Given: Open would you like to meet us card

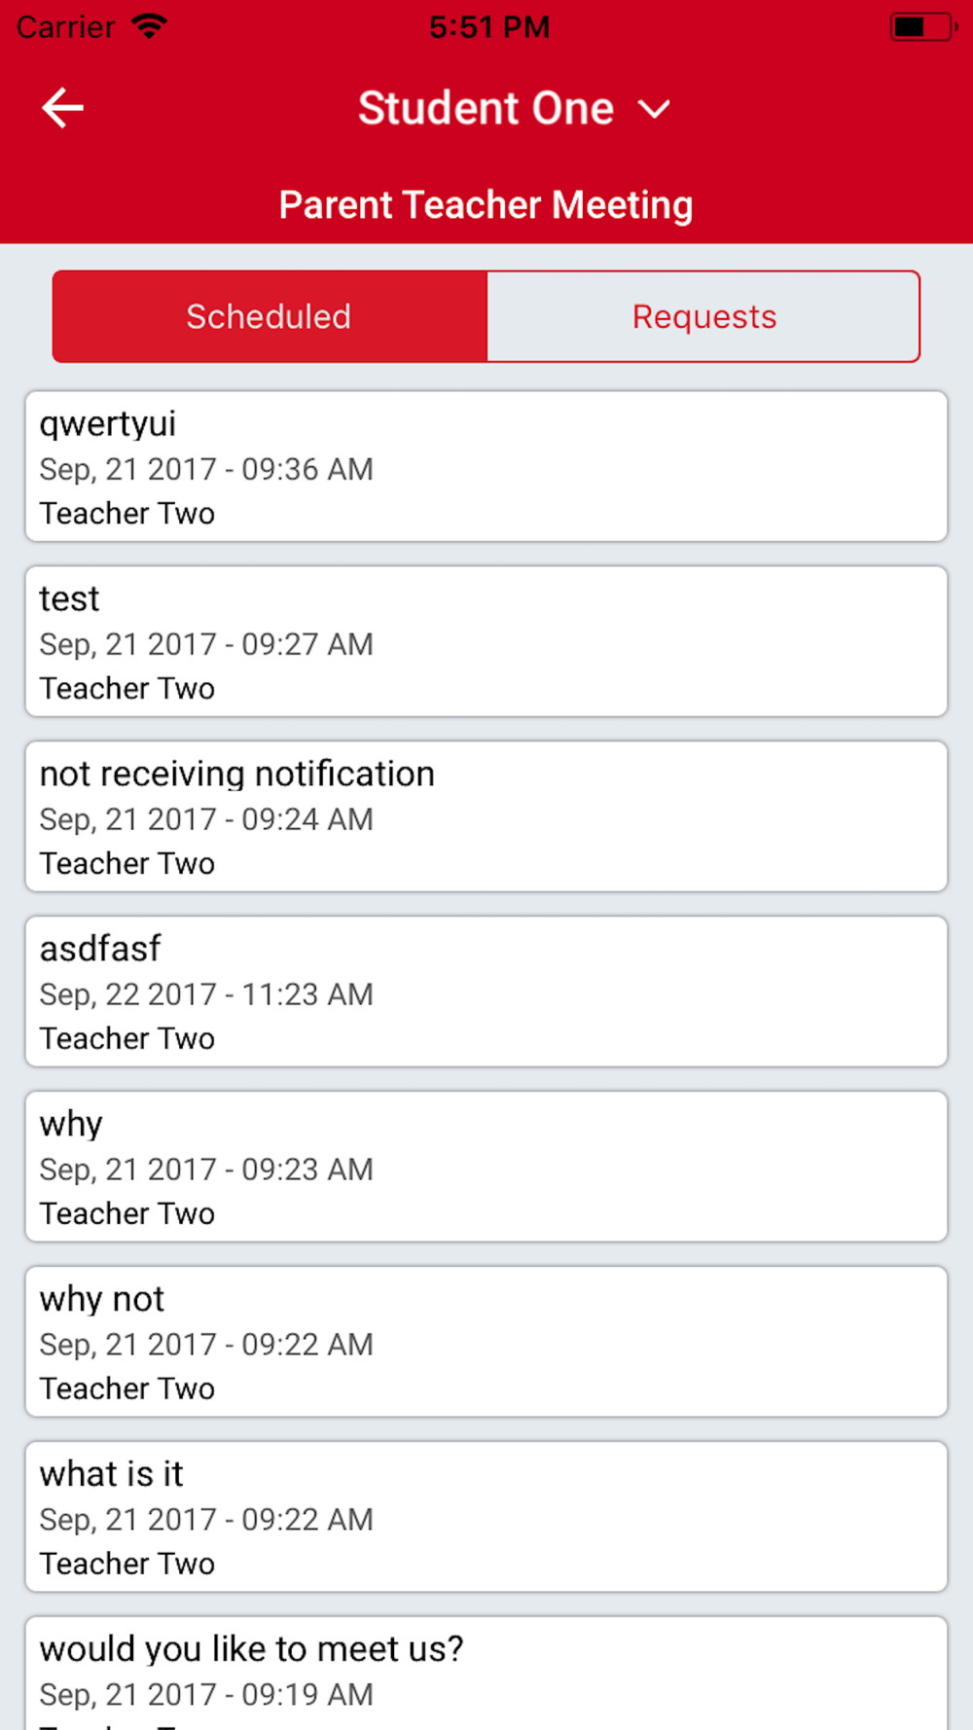Looking at the screenshot, I should click(486, 1674).
